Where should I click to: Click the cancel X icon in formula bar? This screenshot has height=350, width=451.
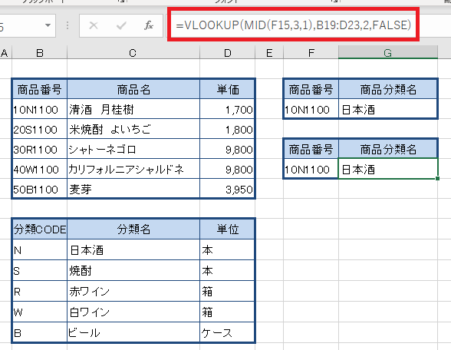[94, 25]
